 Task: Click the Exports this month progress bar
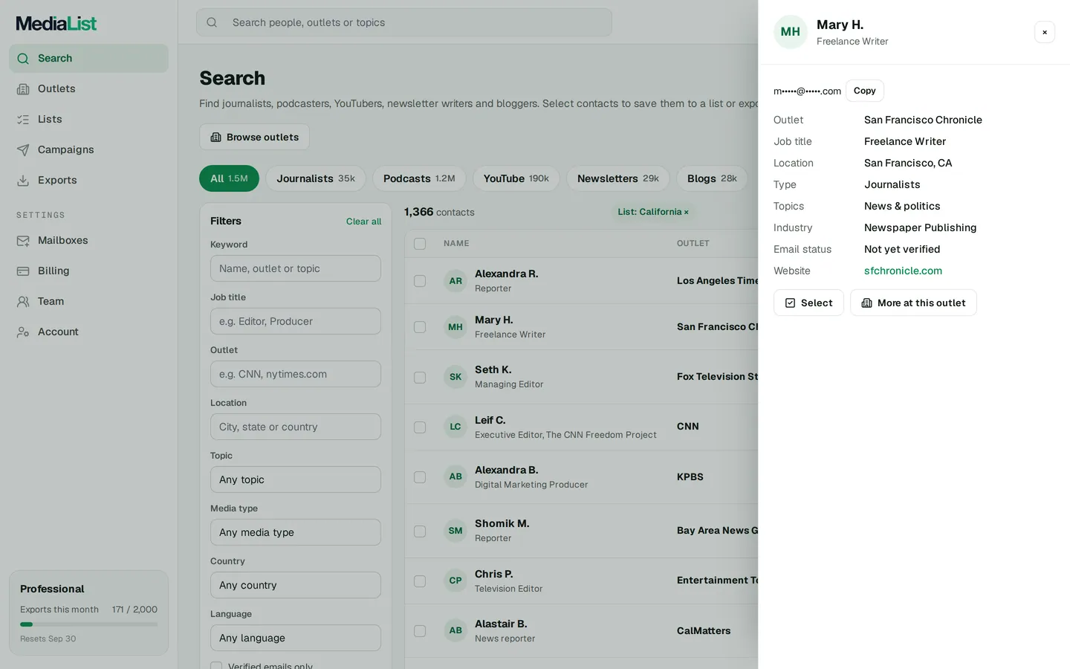(88, 624)
